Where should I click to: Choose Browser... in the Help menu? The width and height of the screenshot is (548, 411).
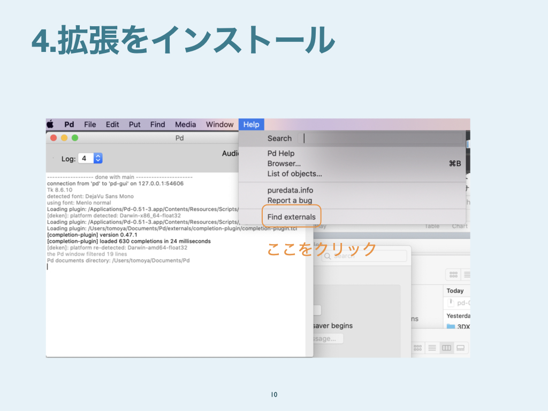pyautogui.click(x=284, y=163)
